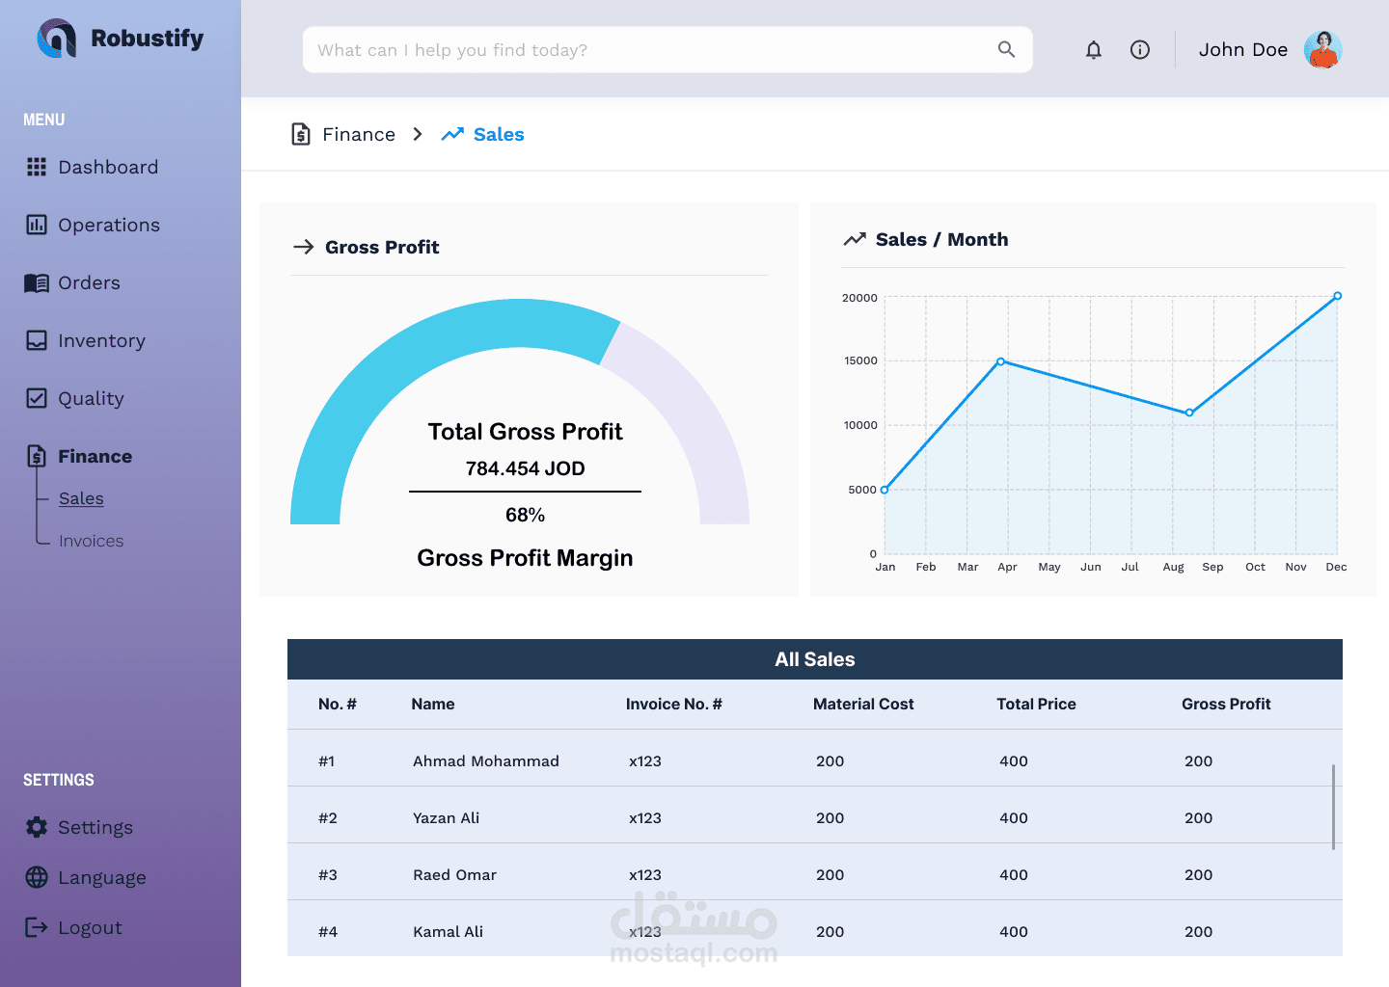Screen dimensions: 1389x987
Task: Click the Material Cost column header
Action: 863,704
